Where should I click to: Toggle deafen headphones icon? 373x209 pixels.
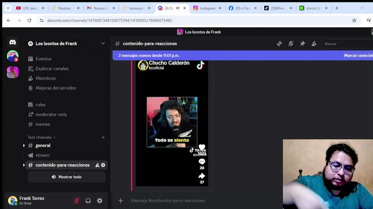tap(88, 201)
